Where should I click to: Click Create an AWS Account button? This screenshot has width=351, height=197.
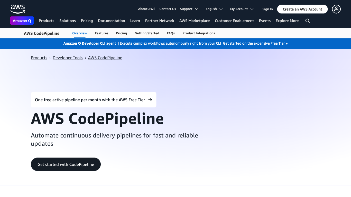tap(302, 9)
